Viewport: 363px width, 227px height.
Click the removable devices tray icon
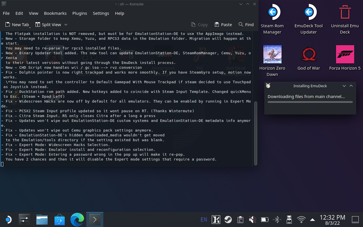pos(289,219)
